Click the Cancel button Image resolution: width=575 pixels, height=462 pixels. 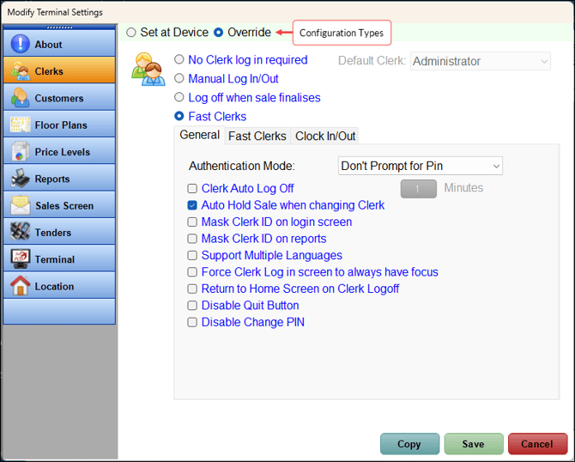coord(537,444)
